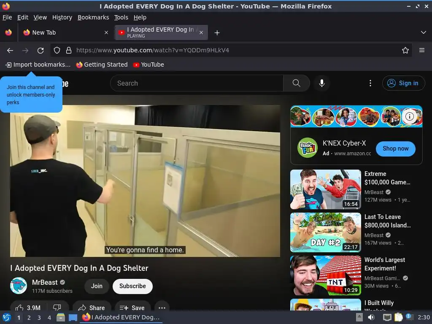Open Extreme $100,000 Game video thumbnail
This screenshot has width=432, height=324.
coord(326,189)
